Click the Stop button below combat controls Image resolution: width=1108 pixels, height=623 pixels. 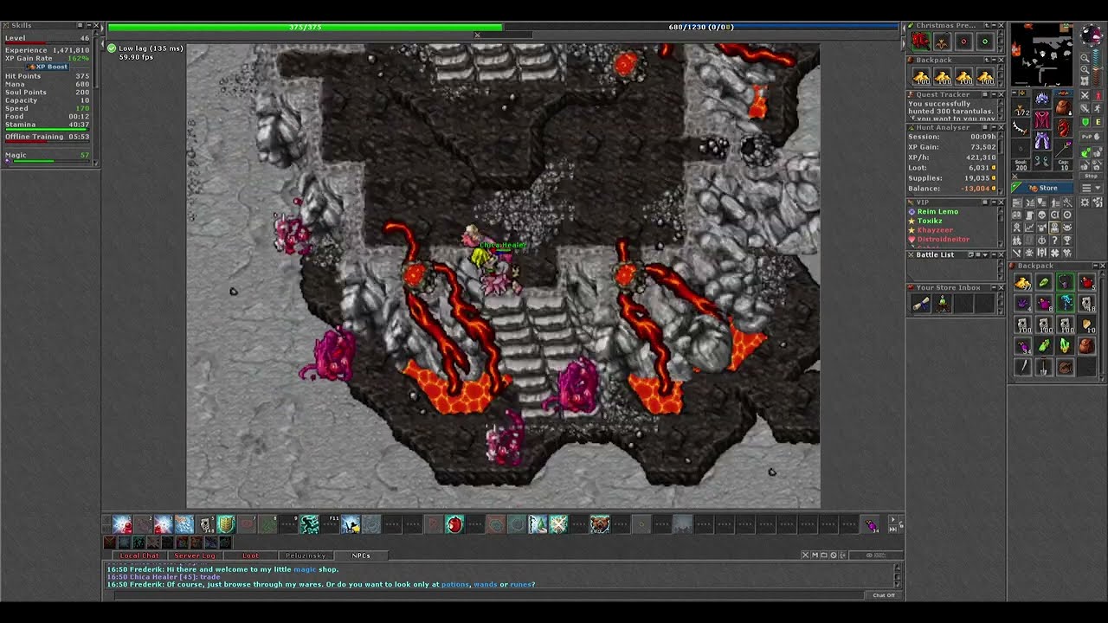pos(1091,176)
